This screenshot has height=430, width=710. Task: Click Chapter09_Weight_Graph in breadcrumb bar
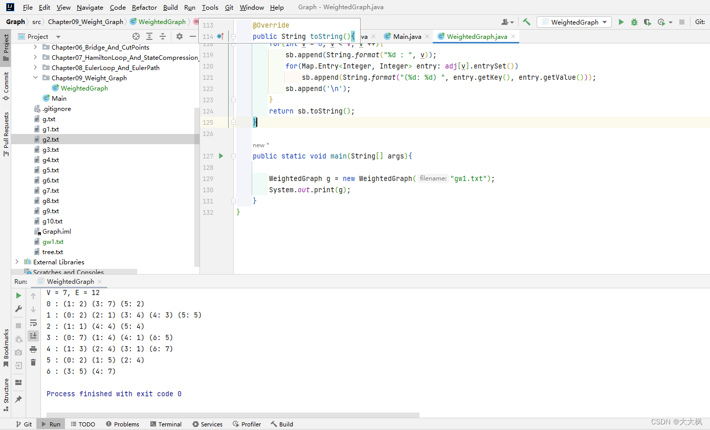pyautogui.click(x=86, y=22)
